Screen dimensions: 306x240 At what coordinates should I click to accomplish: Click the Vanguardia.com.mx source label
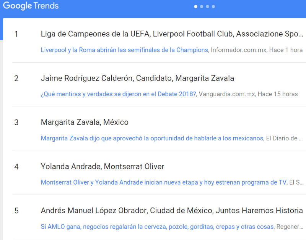tap(227, 94)
